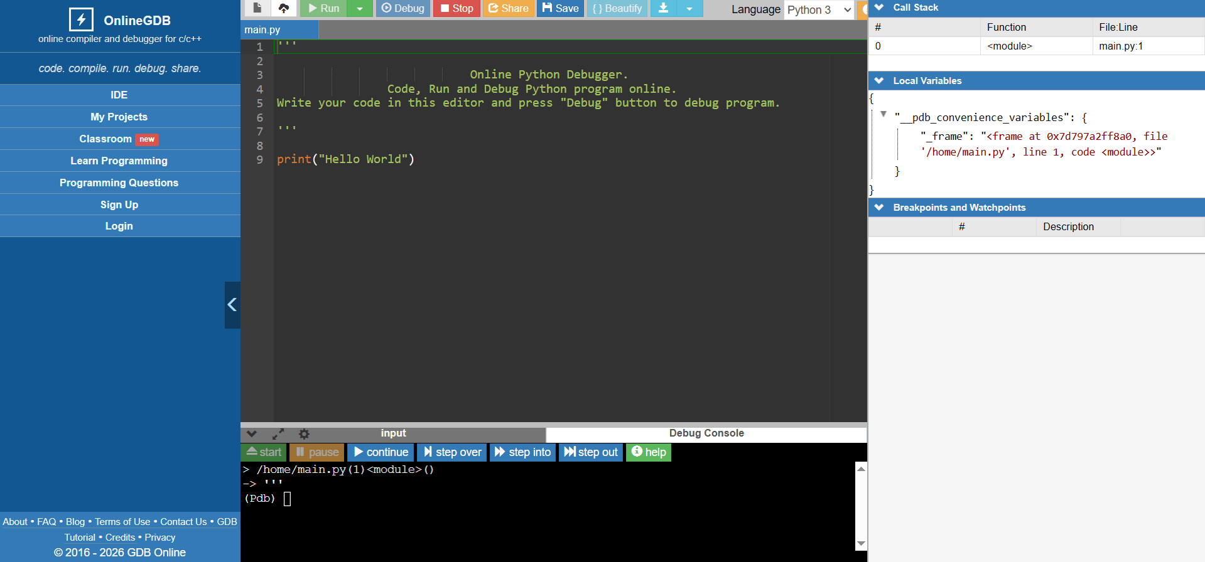Download the code with download icon

pos(663,8)
